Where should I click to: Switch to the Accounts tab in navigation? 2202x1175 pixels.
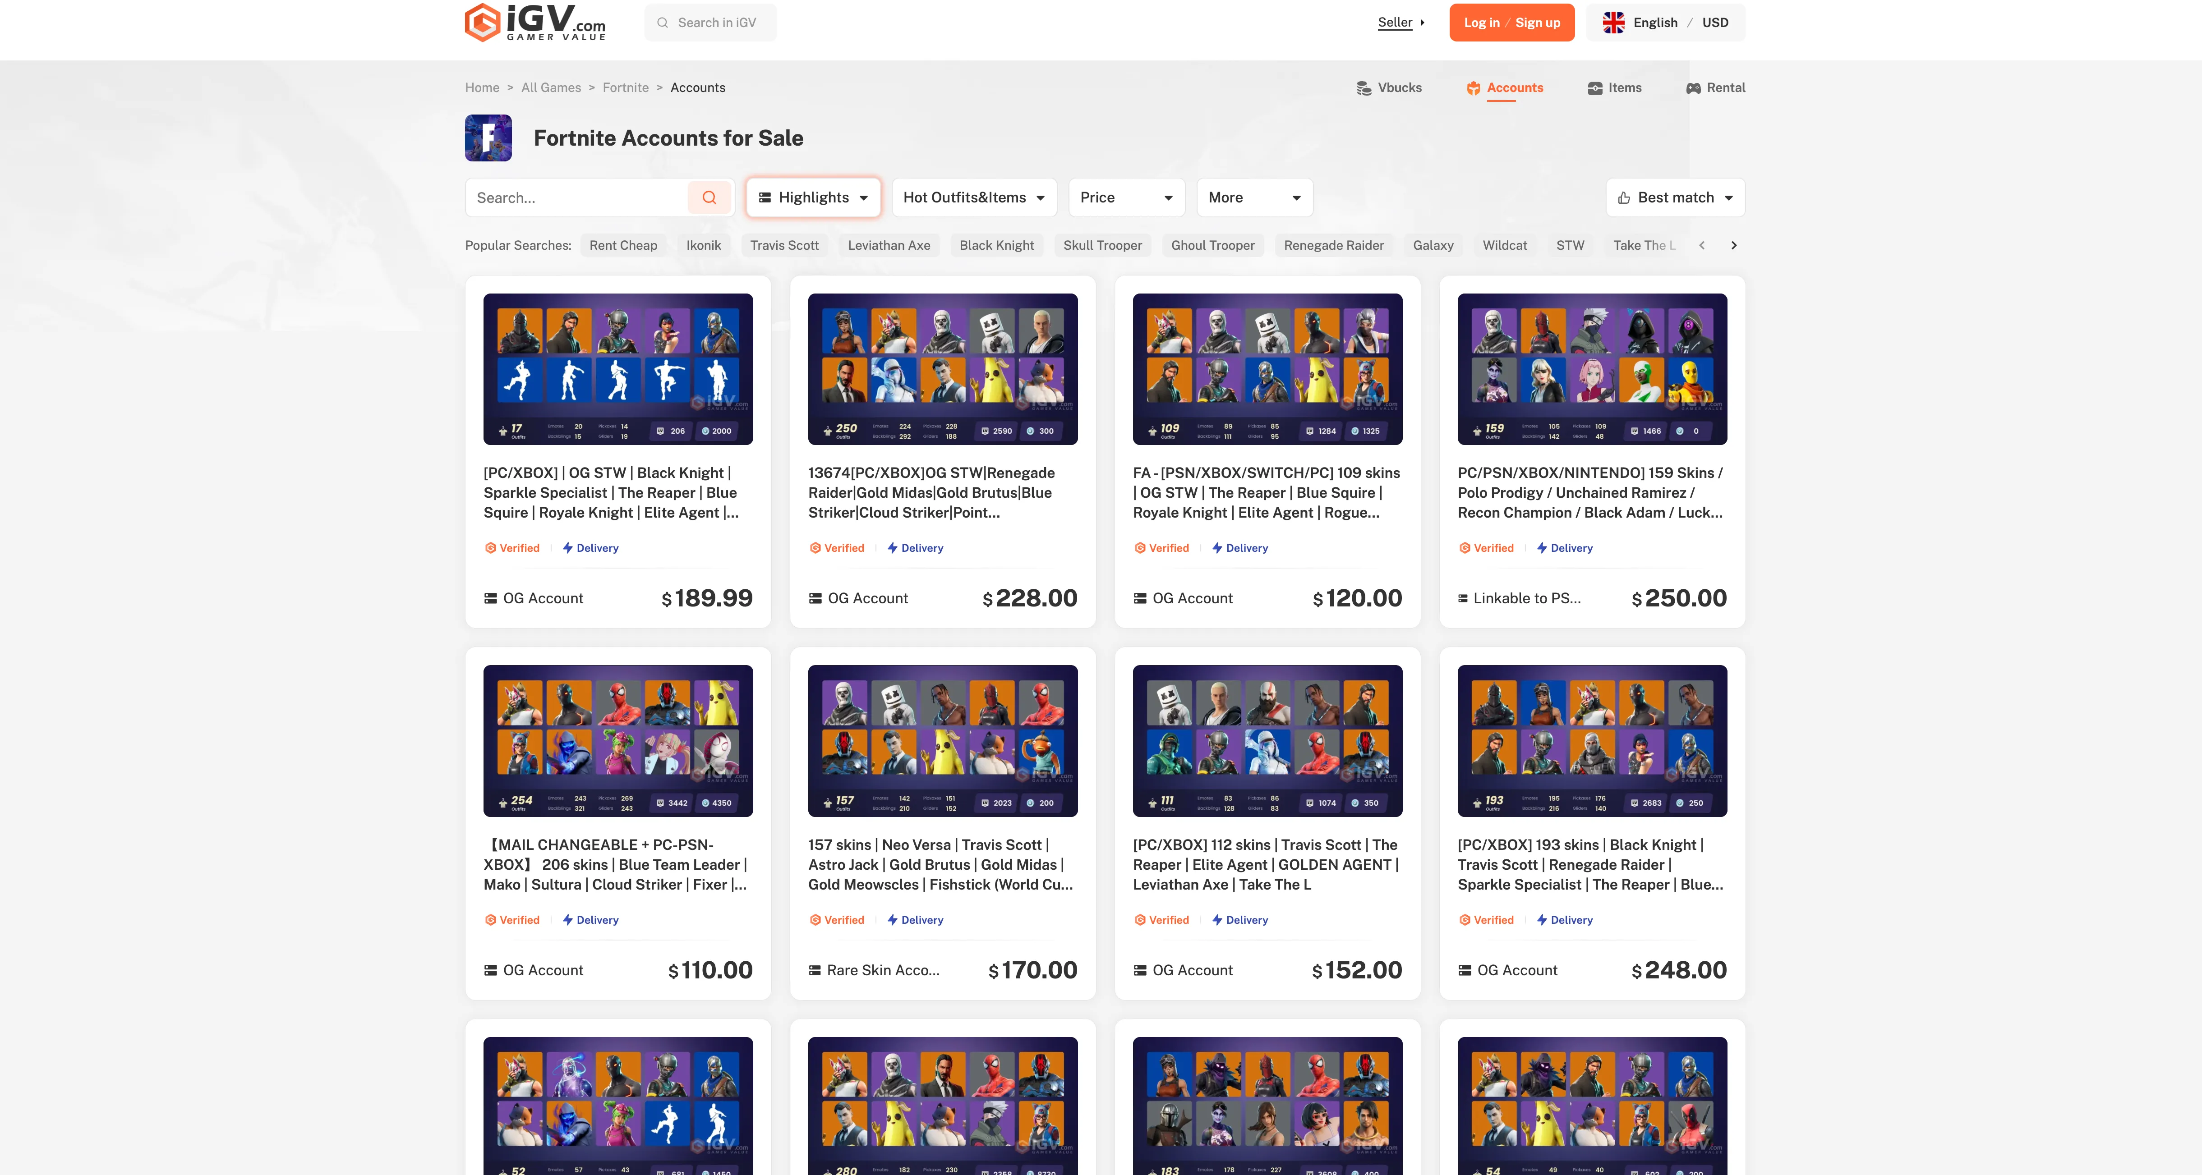click(1515, 87)
